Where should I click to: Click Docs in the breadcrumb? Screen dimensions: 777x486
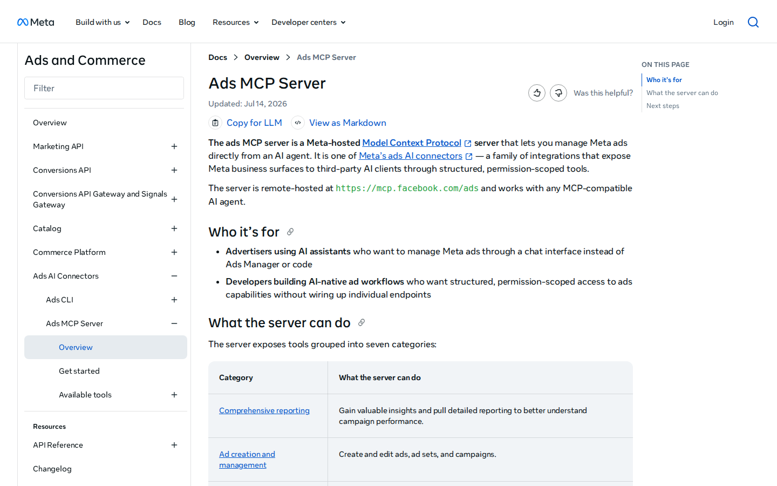coord(217,57)
